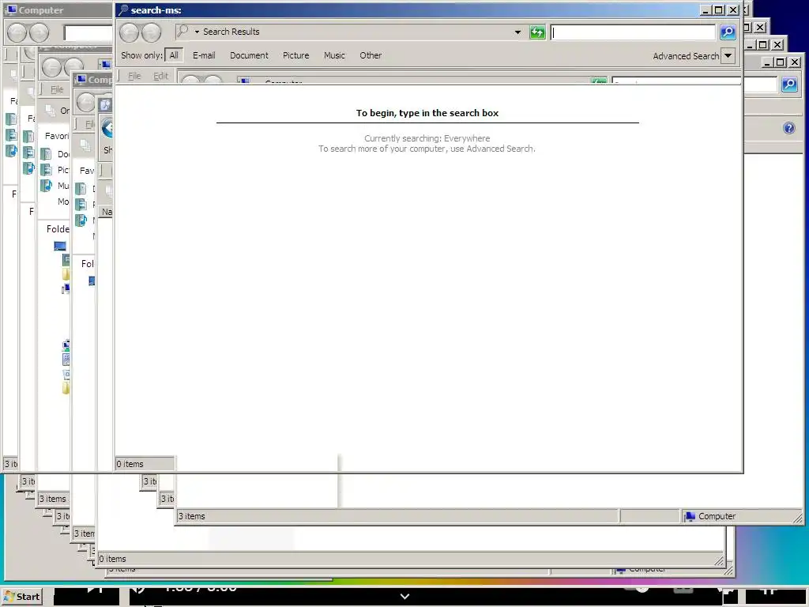Filter results by Music
809x607 pixels.
(334, 55)
